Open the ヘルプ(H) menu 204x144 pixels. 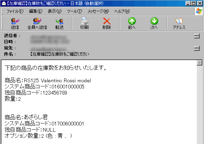(x=122, y=11)
